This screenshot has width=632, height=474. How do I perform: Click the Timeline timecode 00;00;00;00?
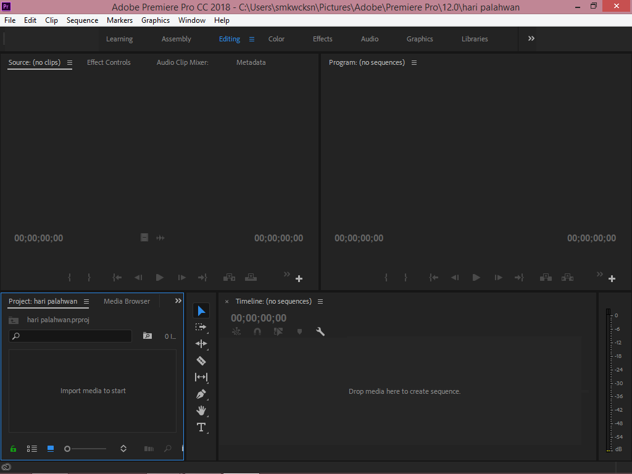point(259,318)
